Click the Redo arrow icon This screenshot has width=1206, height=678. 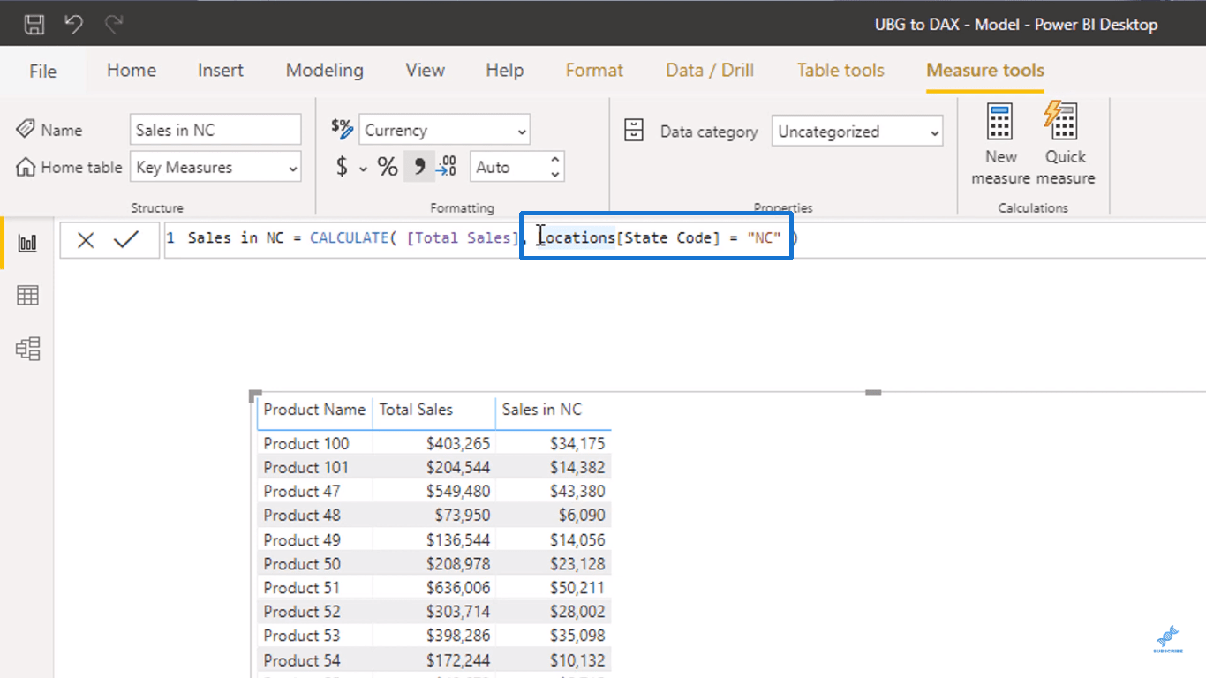tap(113, 24)
